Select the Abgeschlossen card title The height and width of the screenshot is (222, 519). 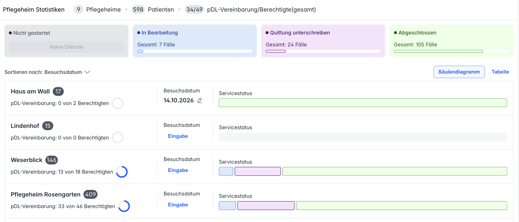click(x=417, y=33)
